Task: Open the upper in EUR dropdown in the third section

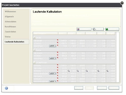Action: [x=53, y=74]
